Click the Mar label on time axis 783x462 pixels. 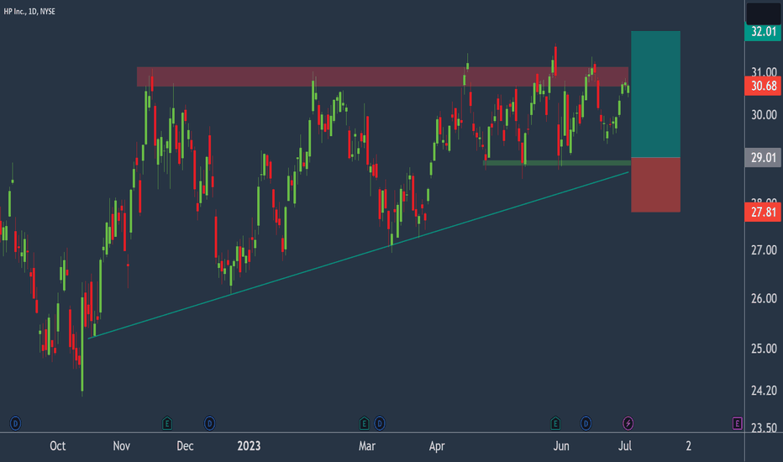pos(366,446)
